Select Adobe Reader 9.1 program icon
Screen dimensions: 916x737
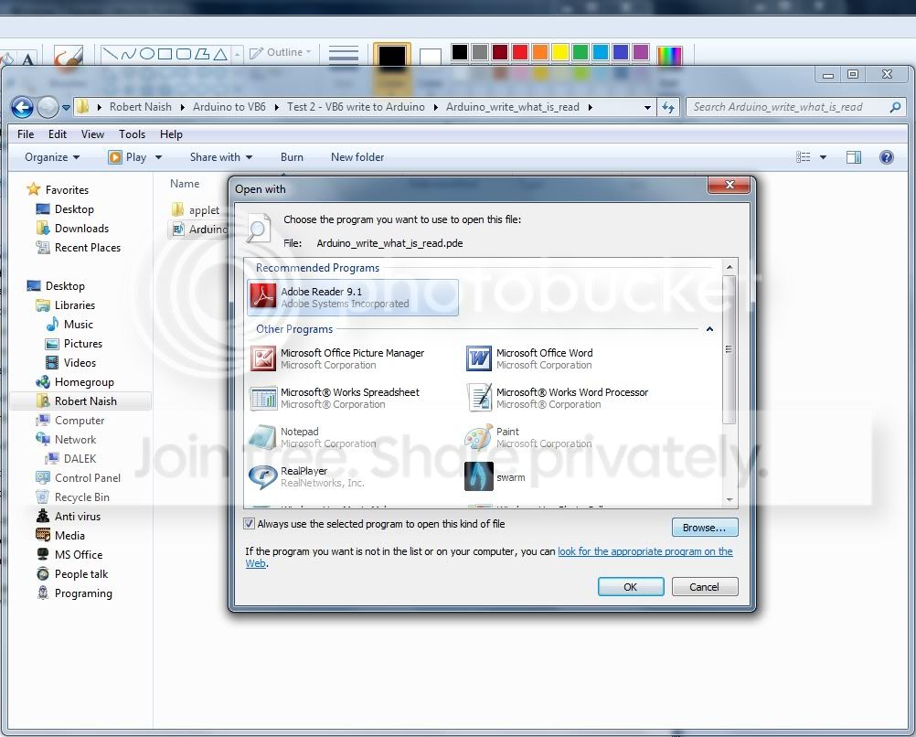click(263, 295)
